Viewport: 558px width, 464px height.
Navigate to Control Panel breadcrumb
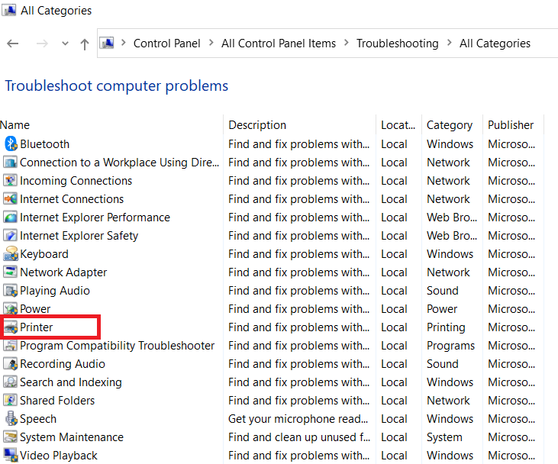pyautogui.click(x=167, y=43)
